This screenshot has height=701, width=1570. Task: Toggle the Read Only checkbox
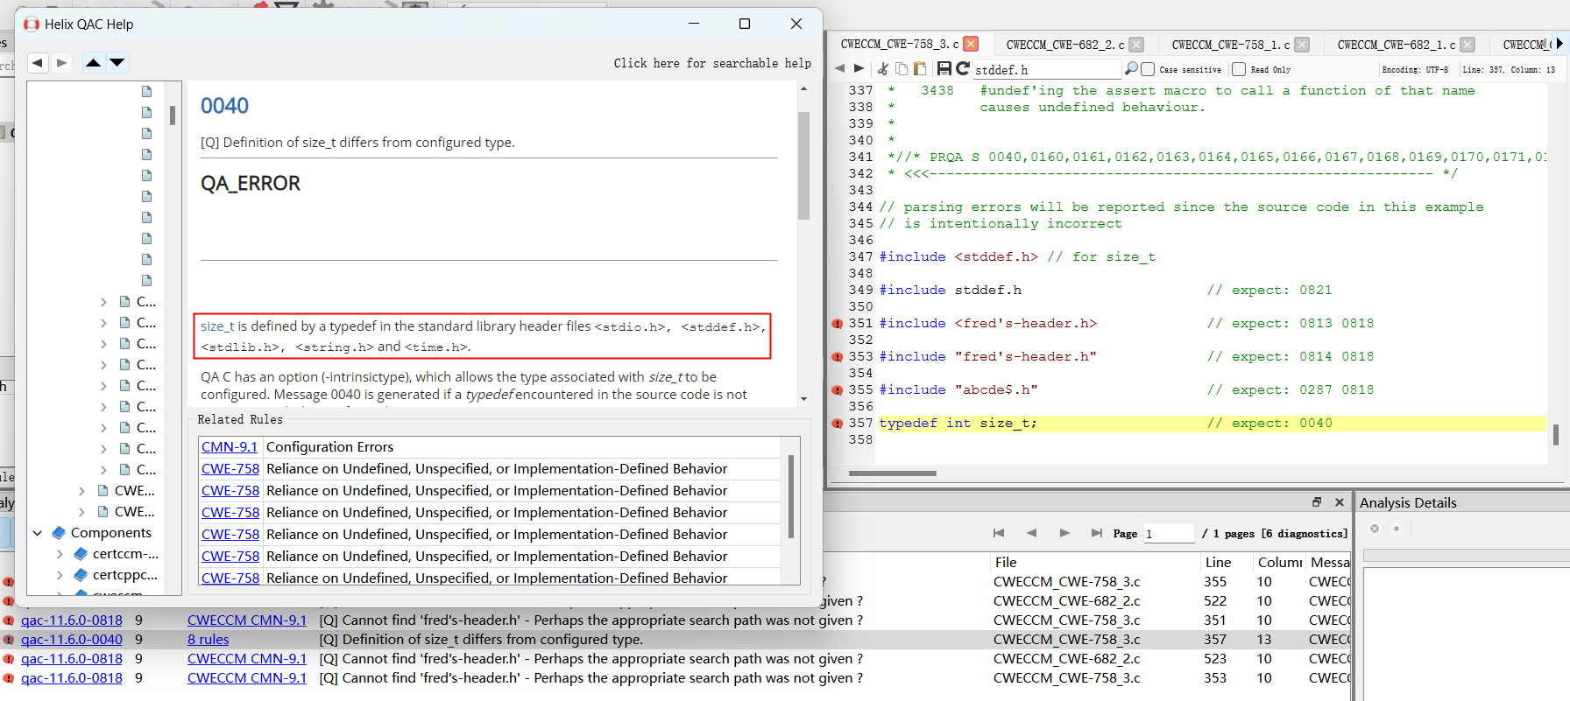[x=1239, y=69]
